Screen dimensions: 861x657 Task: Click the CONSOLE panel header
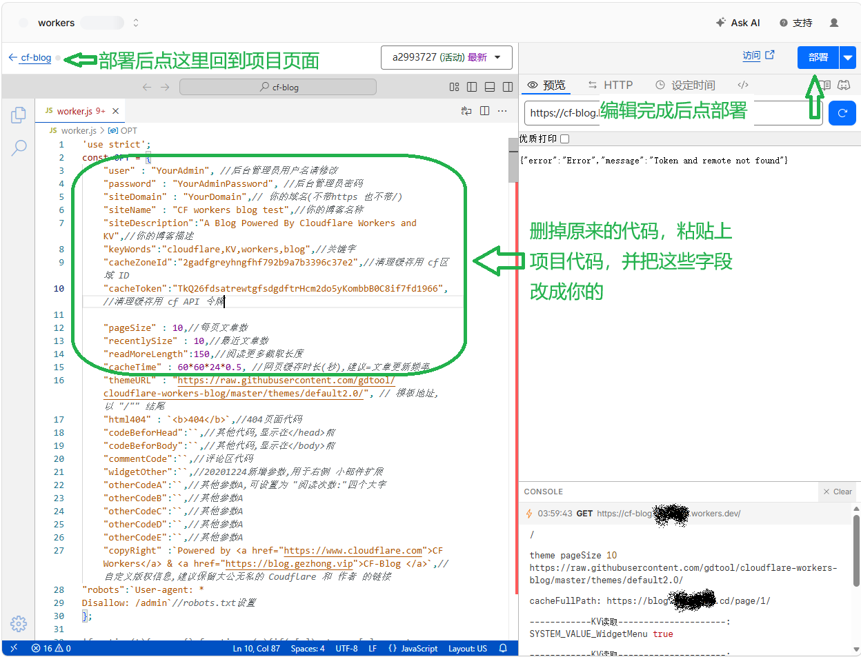[x=543, y=492]
